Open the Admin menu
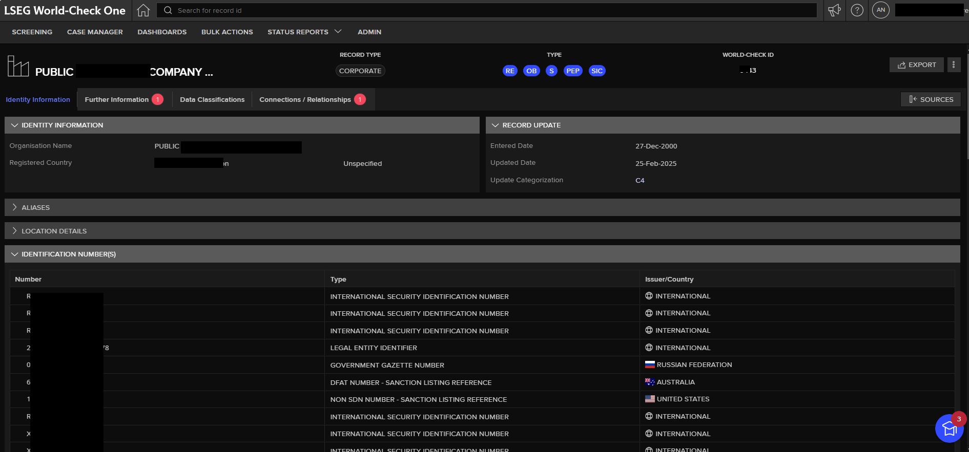The width and height of the screenshot is (969, 452). coord(369,32)
